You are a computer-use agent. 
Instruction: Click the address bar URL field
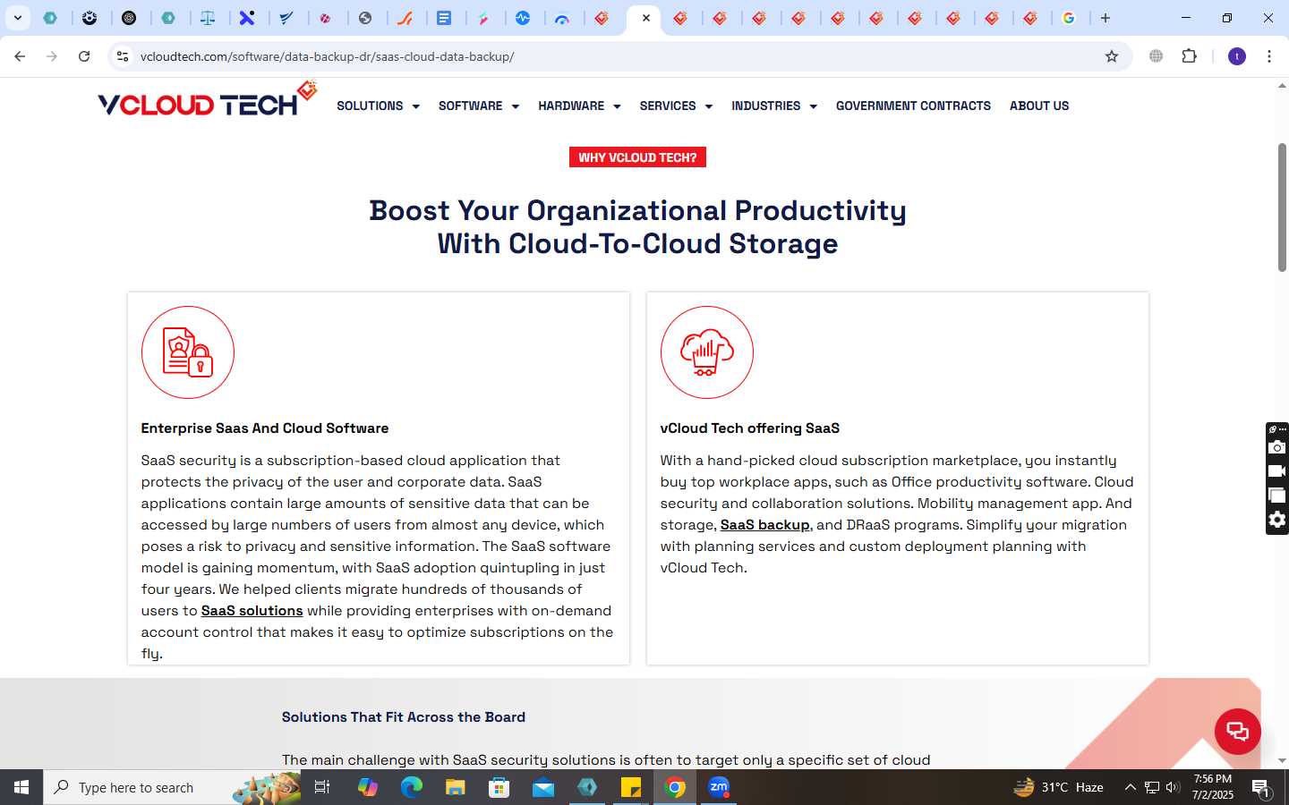tap(618, 56)
